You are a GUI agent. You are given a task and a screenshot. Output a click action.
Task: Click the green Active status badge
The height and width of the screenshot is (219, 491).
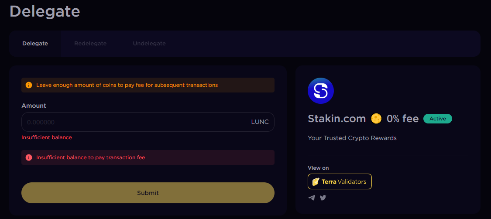438,119
